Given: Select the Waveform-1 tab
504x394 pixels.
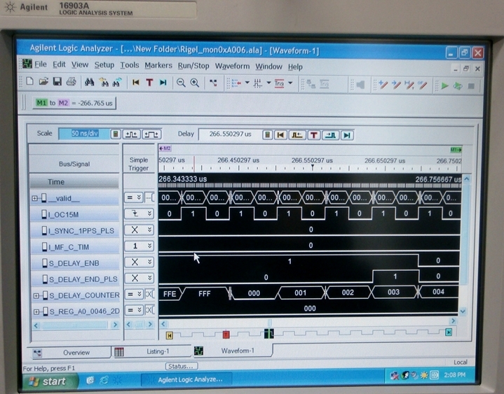Looking at the screenshot, I should (x=232, y=351).
